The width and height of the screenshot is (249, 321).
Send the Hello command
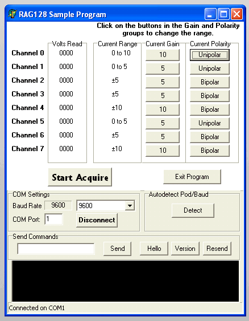(154, 249)
